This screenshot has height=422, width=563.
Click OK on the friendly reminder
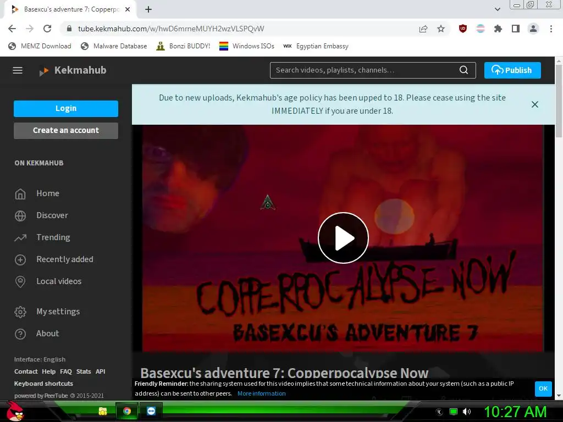point(543,388)
